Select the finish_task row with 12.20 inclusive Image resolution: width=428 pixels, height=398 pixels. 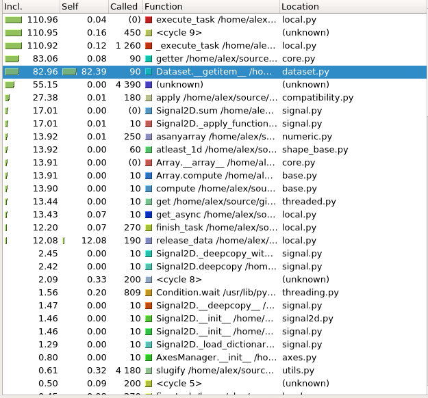click(214, 228)
